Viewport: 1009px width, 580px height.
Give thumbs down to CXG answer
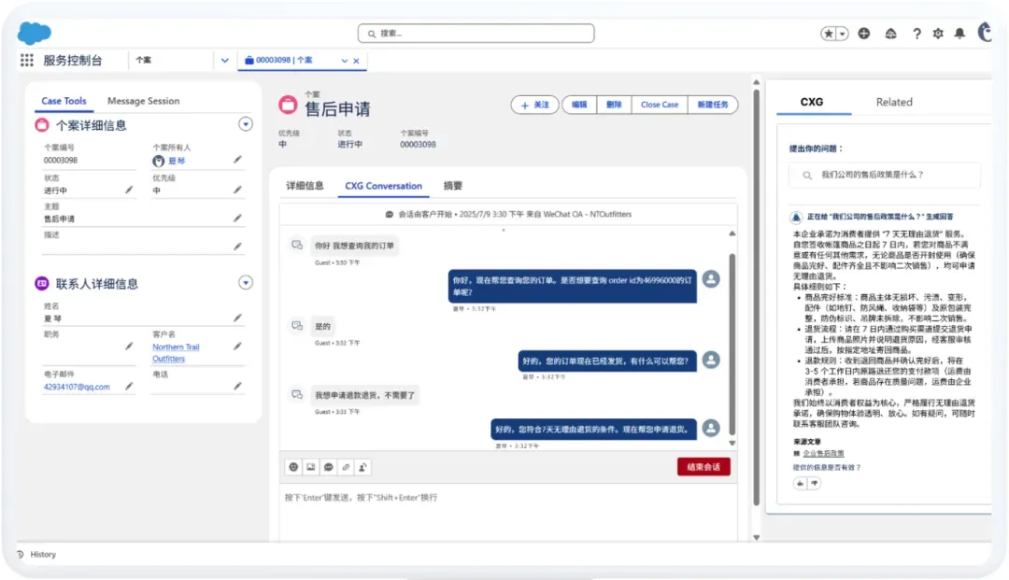click(815, 483)
